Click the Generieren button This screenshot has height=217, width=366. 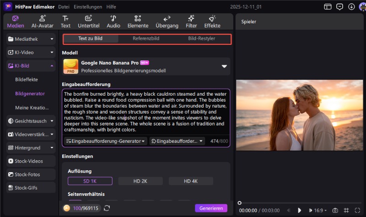pos(211,208)
